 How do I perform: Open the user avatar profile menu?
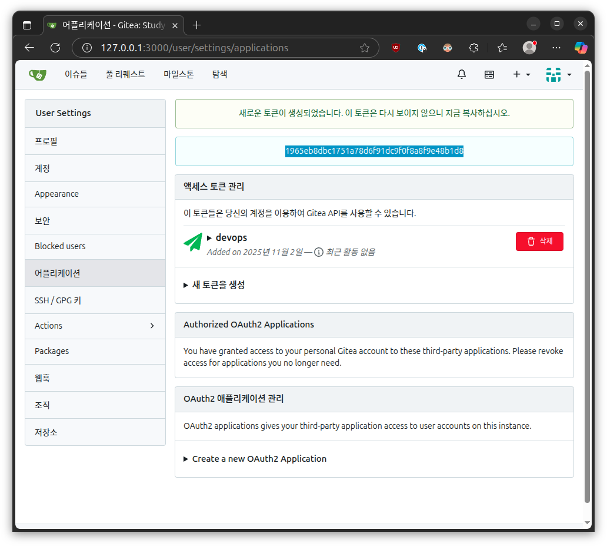click(x=558, y=74)
